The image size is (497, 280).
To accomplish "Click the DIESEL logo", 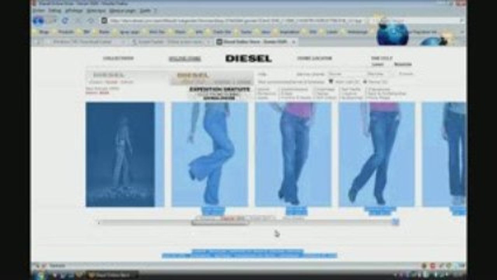I will pyautogui.click(x=248, y=59).
